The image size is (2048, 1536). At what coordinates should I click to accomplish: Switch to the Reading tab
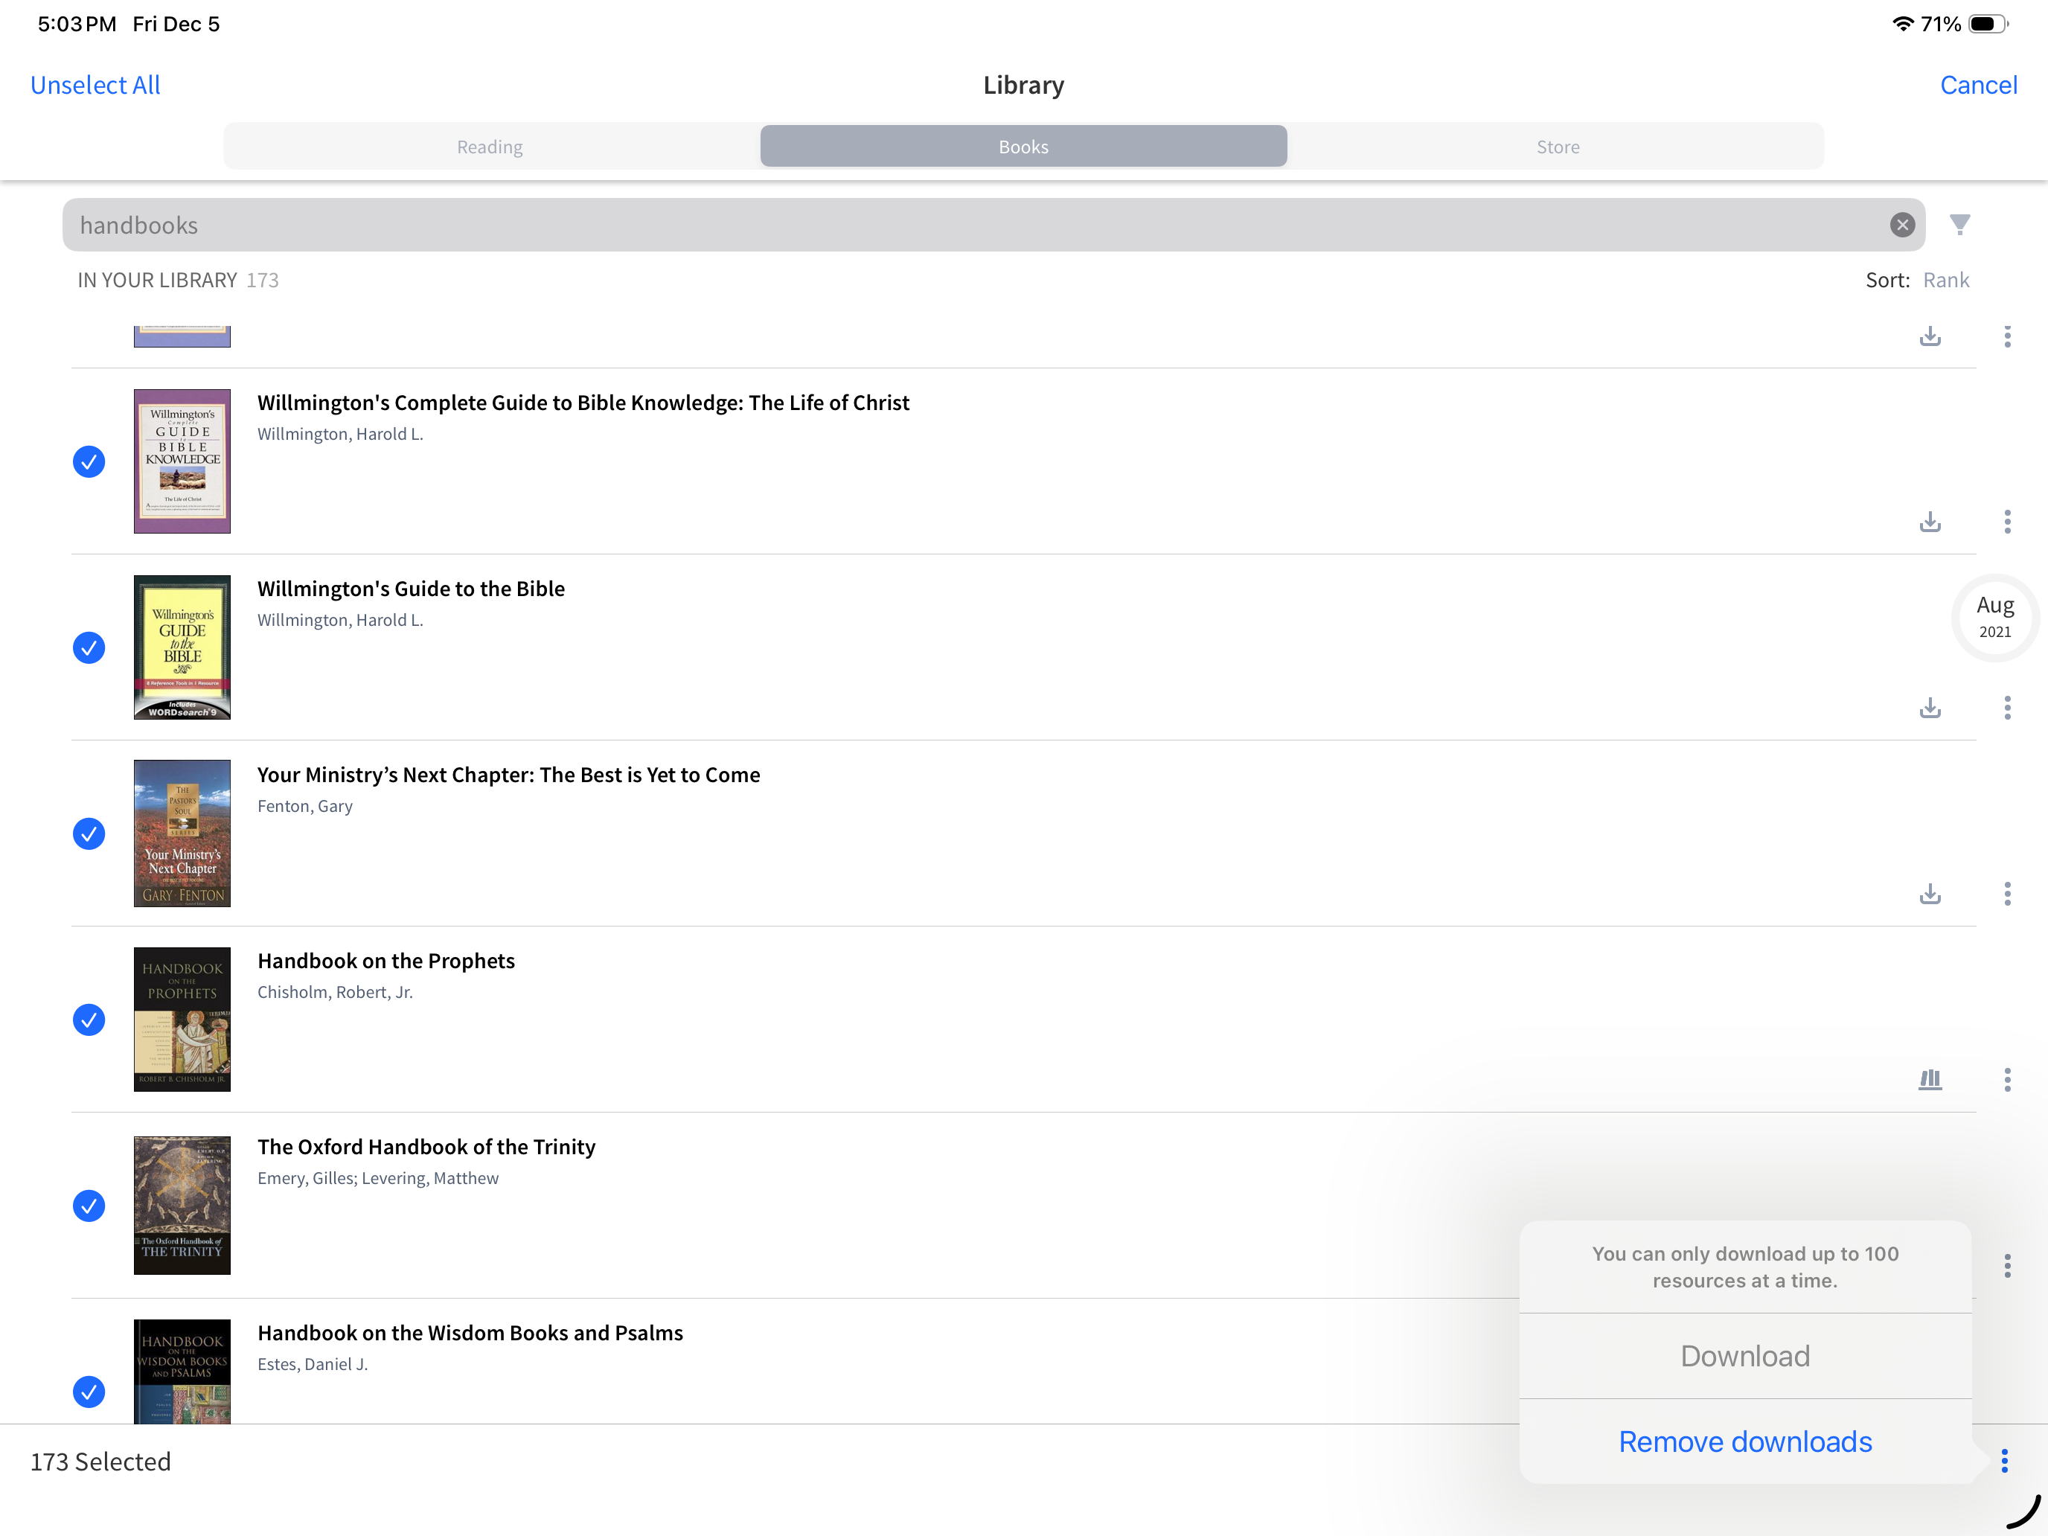click(x=490, y=147)
